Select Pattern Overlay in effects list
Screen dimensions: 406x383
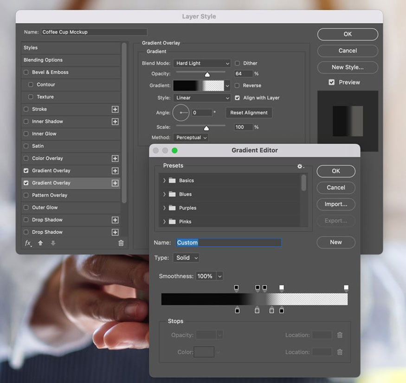(71, 195)
